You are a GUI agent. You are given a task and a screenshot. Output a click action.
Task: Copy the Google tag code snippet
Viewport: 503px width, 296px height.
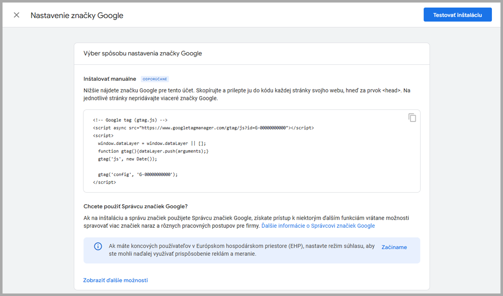(412, 118)
